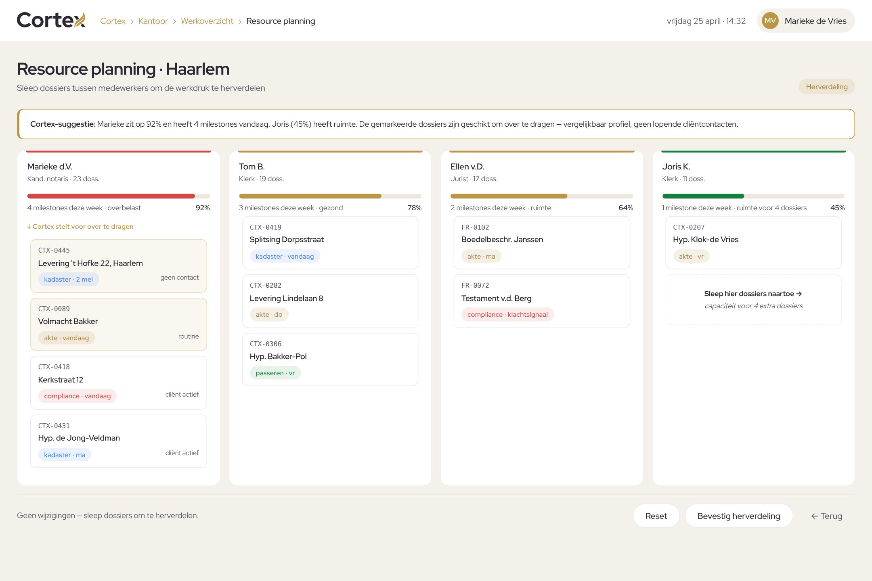Click the 'akte · ma' tag

point(481,256)
